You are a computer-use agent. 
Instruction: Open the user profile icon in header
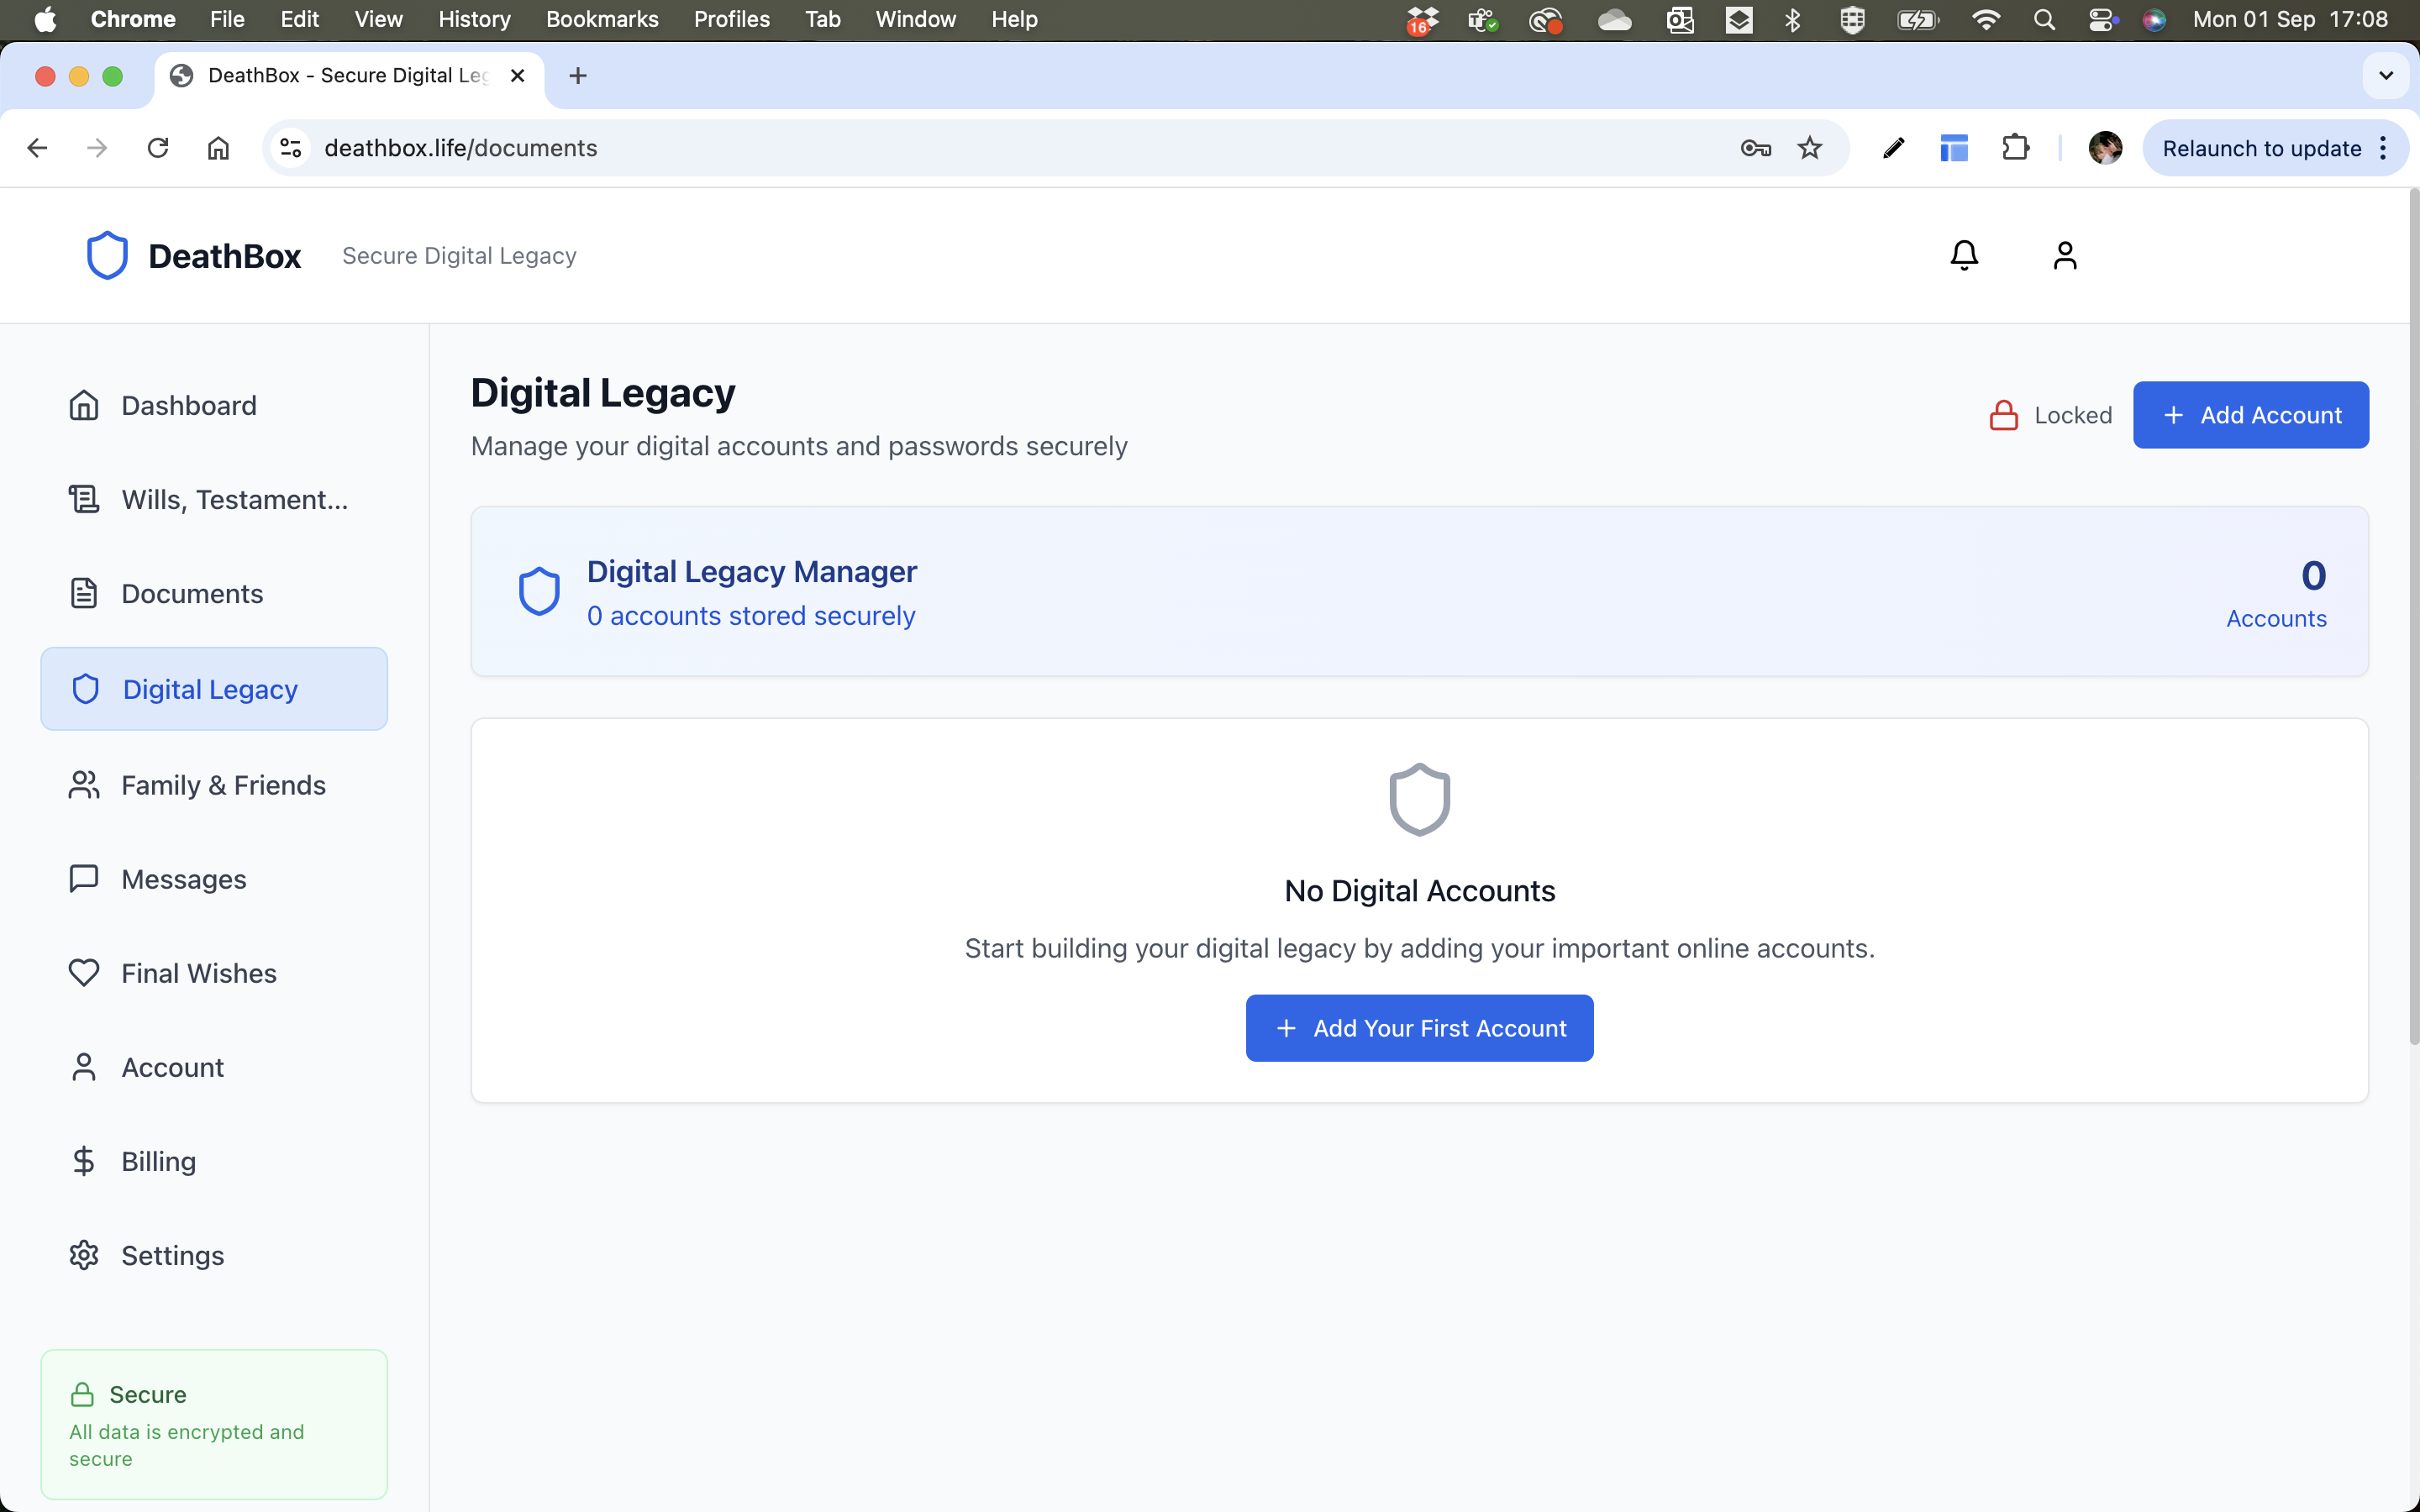(2065, 256)
